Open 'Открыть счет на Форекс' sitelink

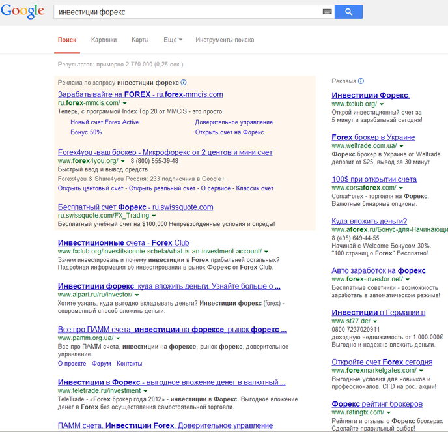229,132
